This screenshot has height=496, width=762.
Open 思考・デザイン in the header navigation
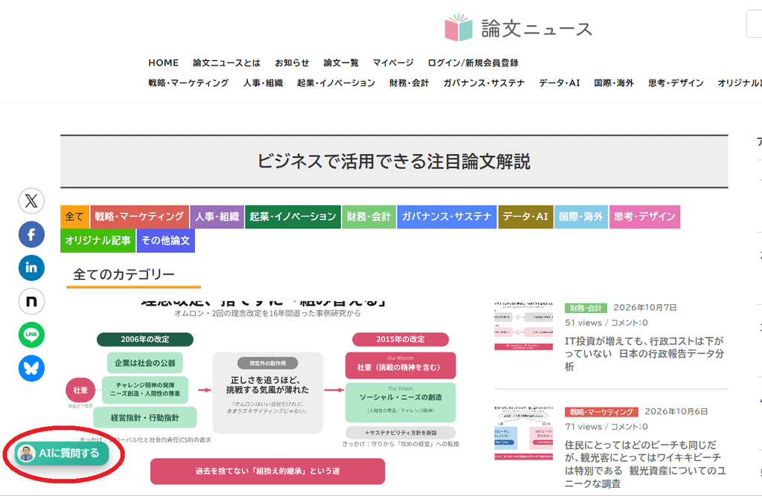(676, 83)
